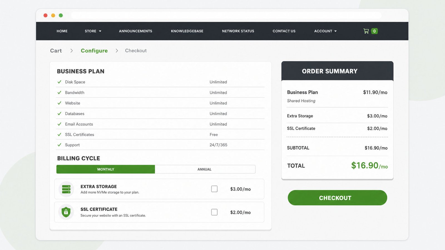The image size is (445, 250).
Task: Click the browser address bar
Action: click(226, 15)
